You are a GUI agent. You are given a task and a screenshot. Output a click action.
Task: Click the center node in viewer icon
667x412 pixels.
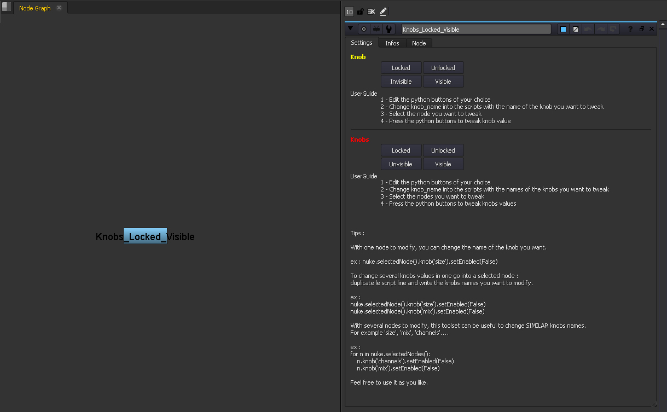(363, 29)
